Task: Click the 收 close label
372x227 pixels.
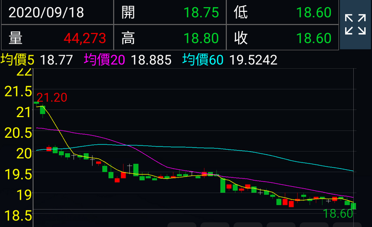Action: pyautogui.click(x=241, y=38)
